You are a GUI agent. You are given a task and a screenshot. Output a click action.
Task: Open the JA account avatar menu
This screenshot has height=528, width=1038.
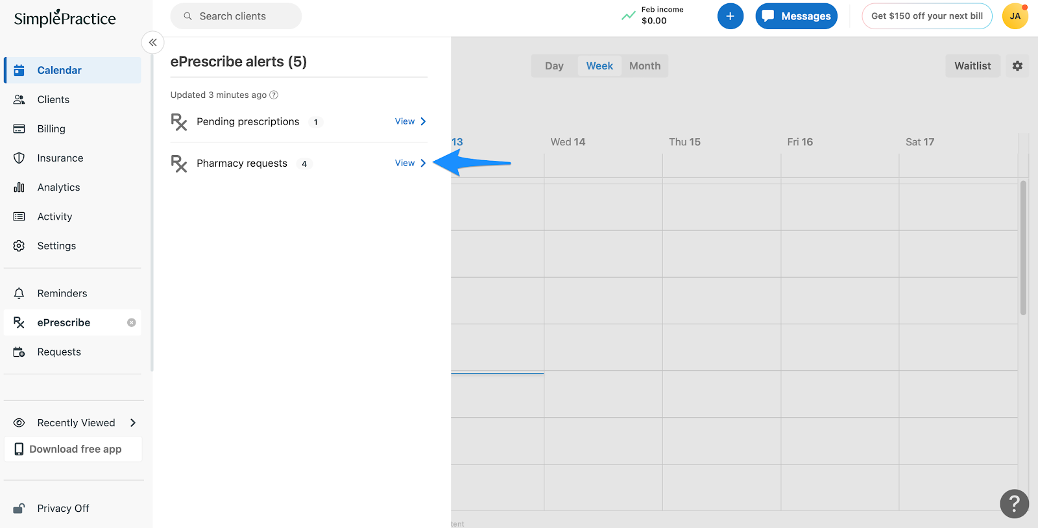[x=1015, y=16]
